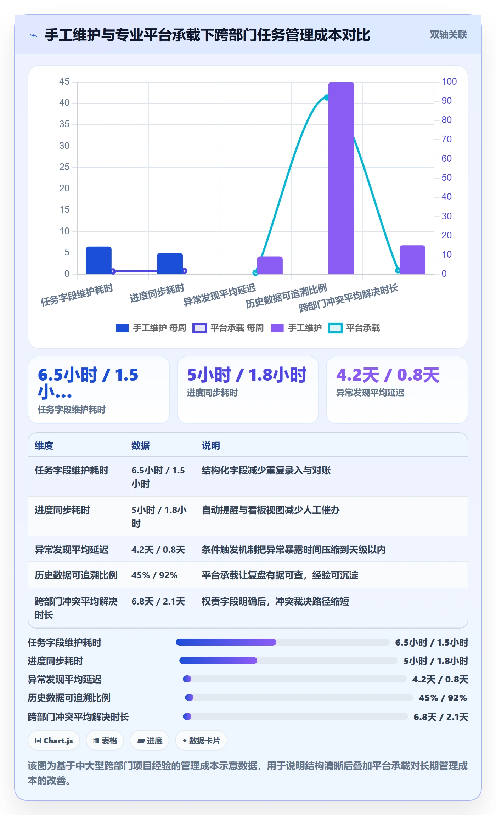This screenshot has width=496, height=815.
Task: Click the tall purple 历史数据可追溯比例 bar
Action: (341, 178)
